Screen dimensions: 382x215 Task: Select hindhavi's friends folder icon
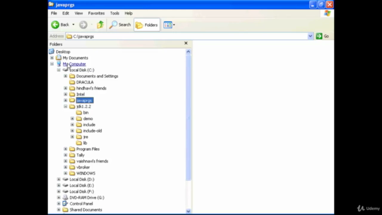[x=72, y=88]
